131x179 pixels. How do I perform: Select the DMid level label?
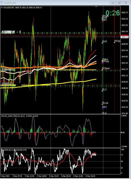105,60
